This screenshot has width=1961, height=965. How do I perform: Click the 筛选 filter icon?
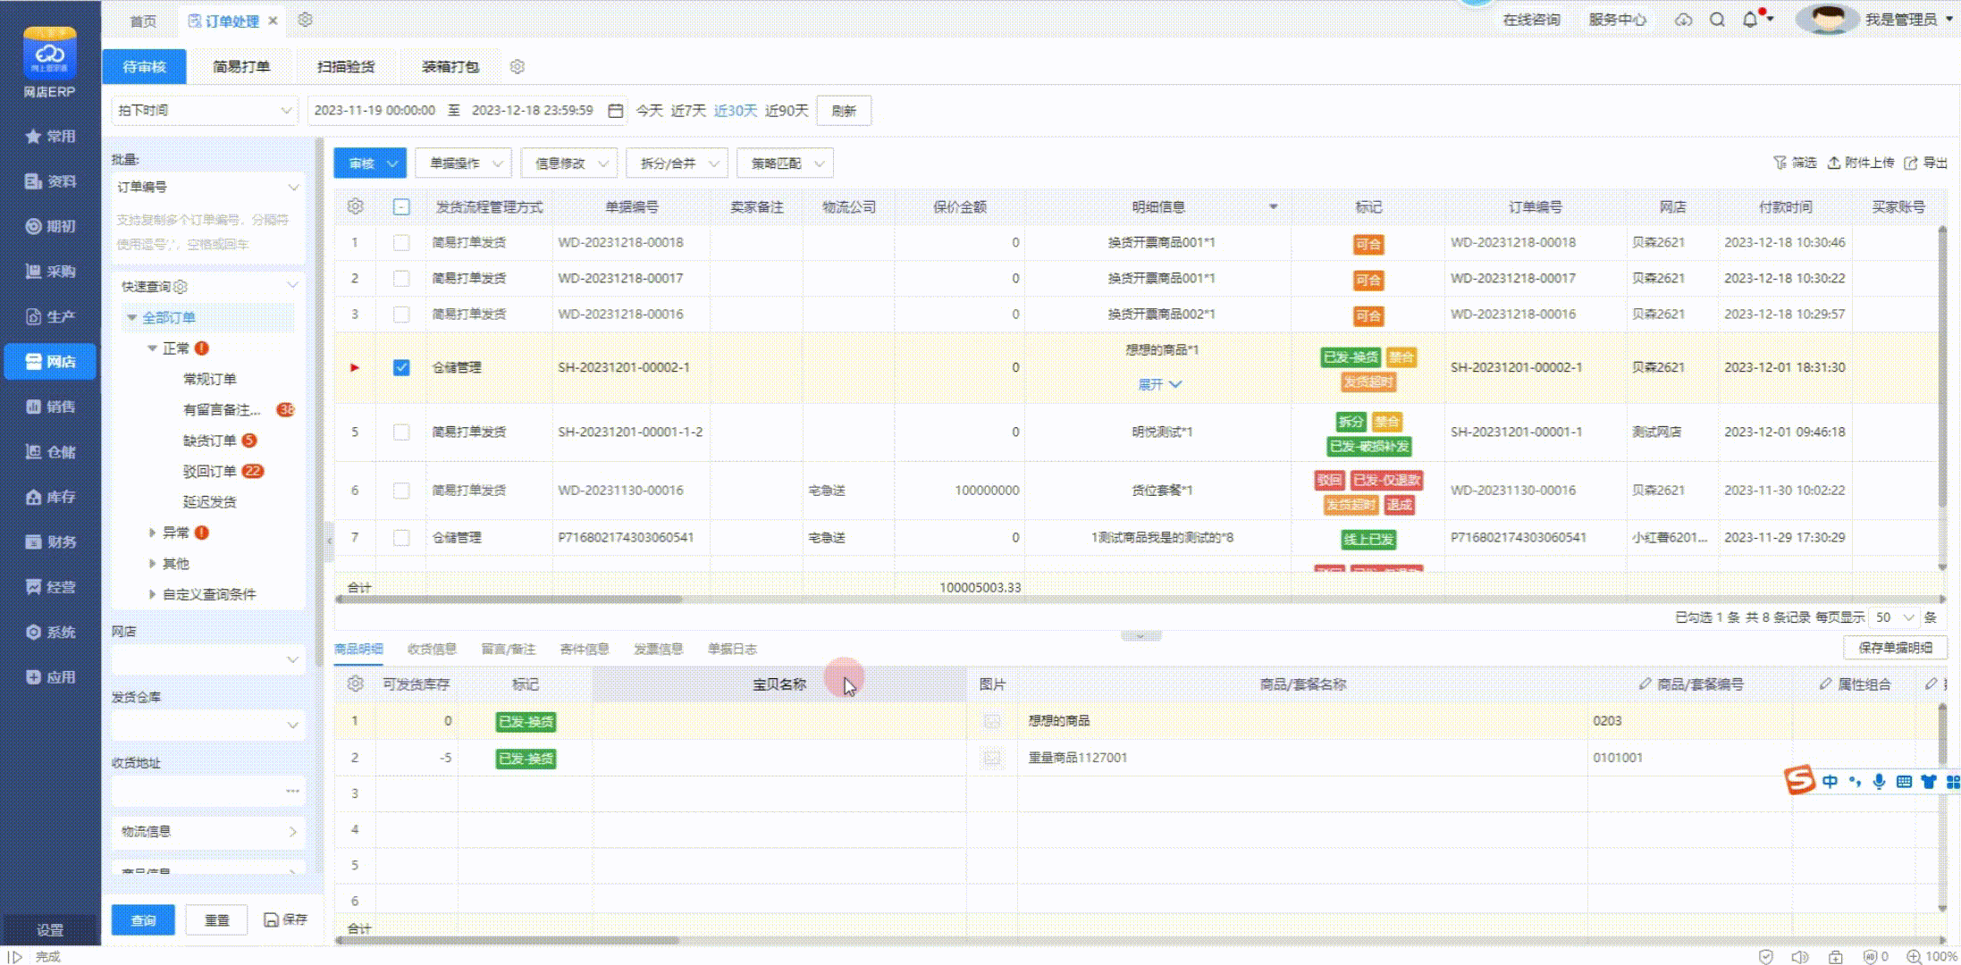click(x=1780, y=163)
